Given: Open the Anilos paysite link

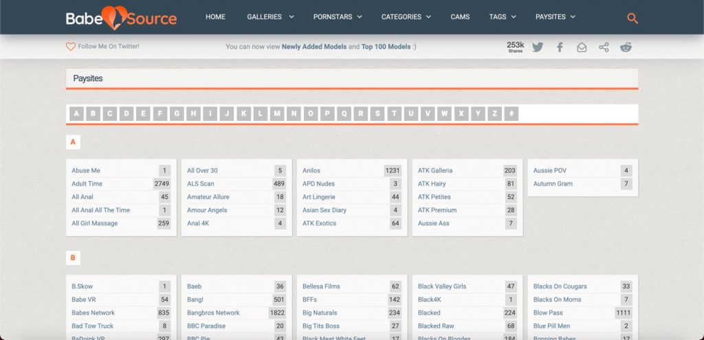Looking at the screenshot, I should (311, 170).
